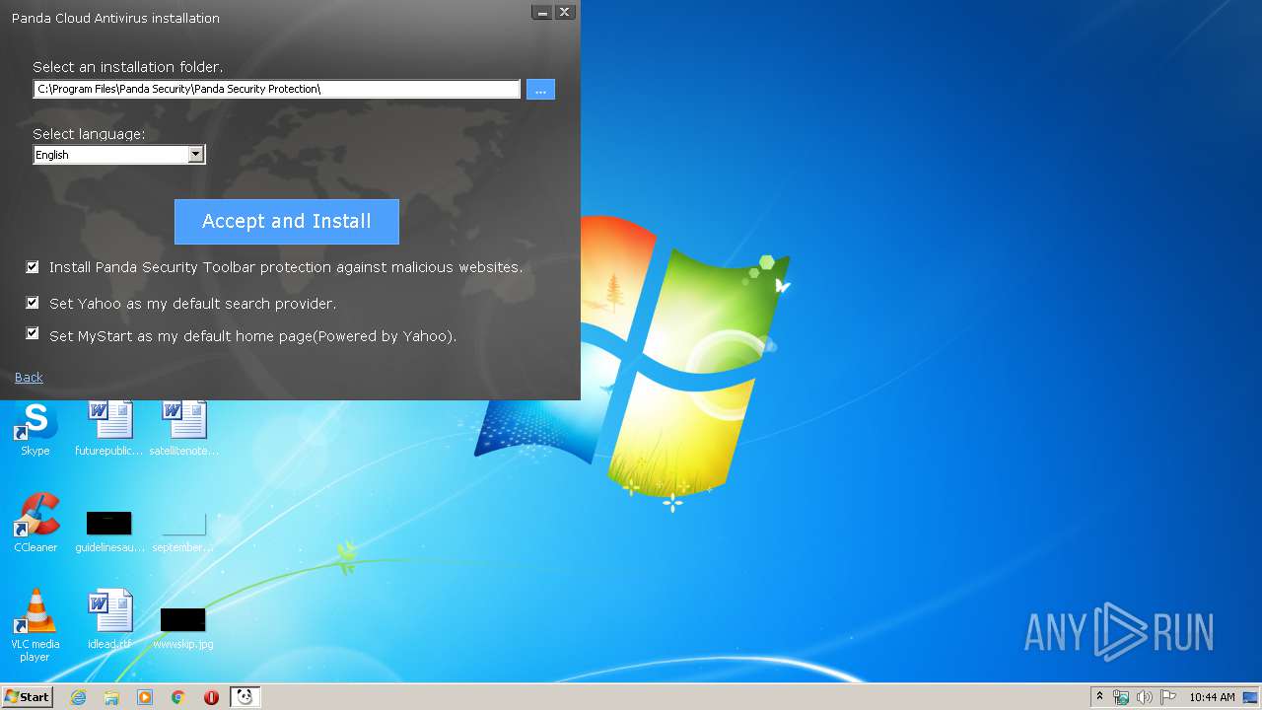
Task: Launch Windows Media Player from taskbar
Action: point(145,697)
